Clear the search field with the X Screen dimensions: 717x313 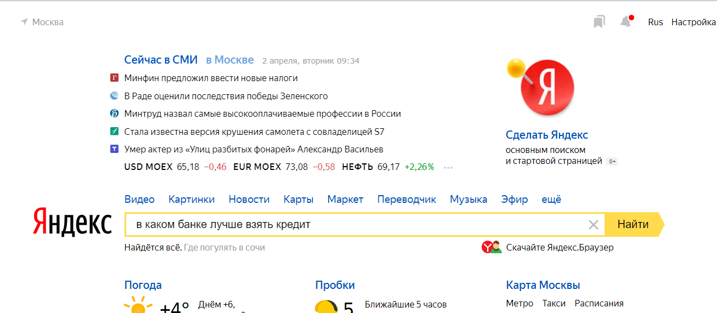click(593, 224)
